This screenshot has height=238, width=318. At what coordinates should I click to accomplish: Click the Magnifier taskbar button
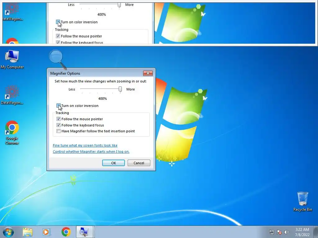(84, 232)
